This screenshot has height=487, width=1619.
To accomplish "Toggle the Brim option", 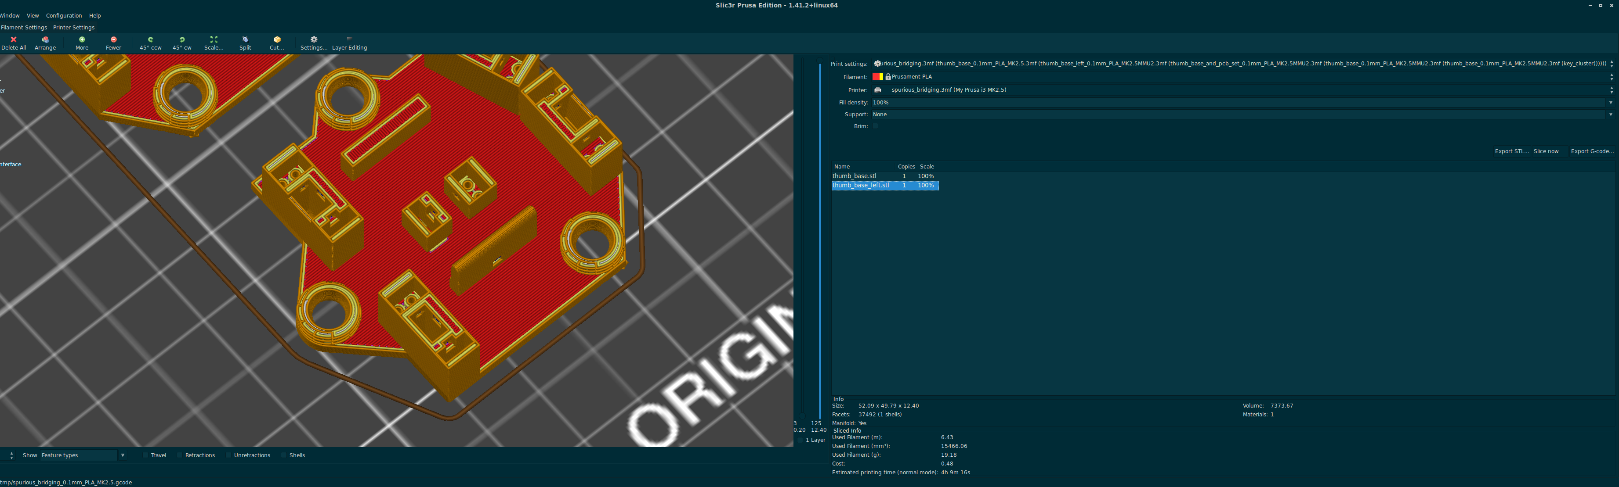I will [x=874, y=126].
